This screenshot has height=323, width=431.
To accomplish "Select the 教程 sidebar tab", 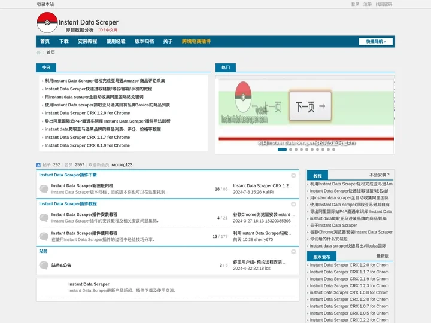I will click(317, 176).
